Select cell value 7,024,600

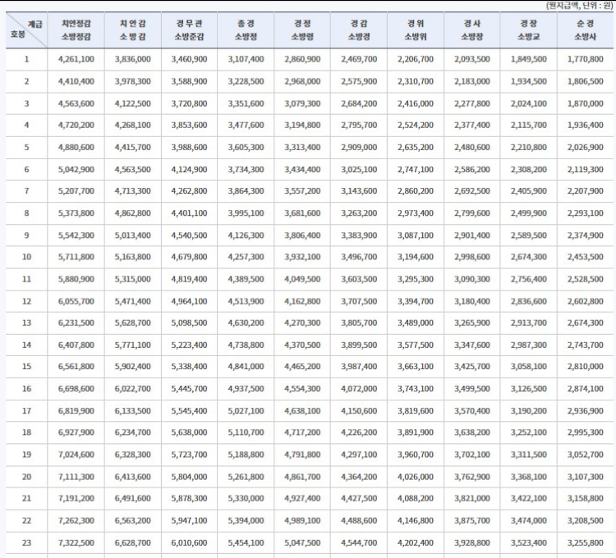pyautogui.click(x=76, y=455)
